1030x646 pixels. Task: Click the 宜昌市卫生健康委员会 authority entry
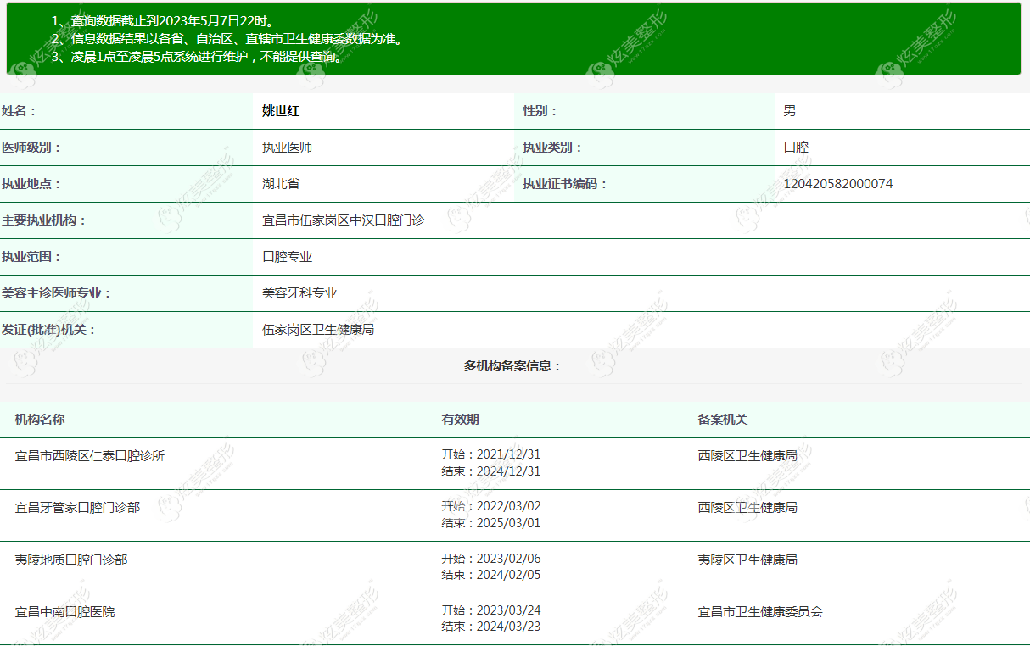(760, 611)
